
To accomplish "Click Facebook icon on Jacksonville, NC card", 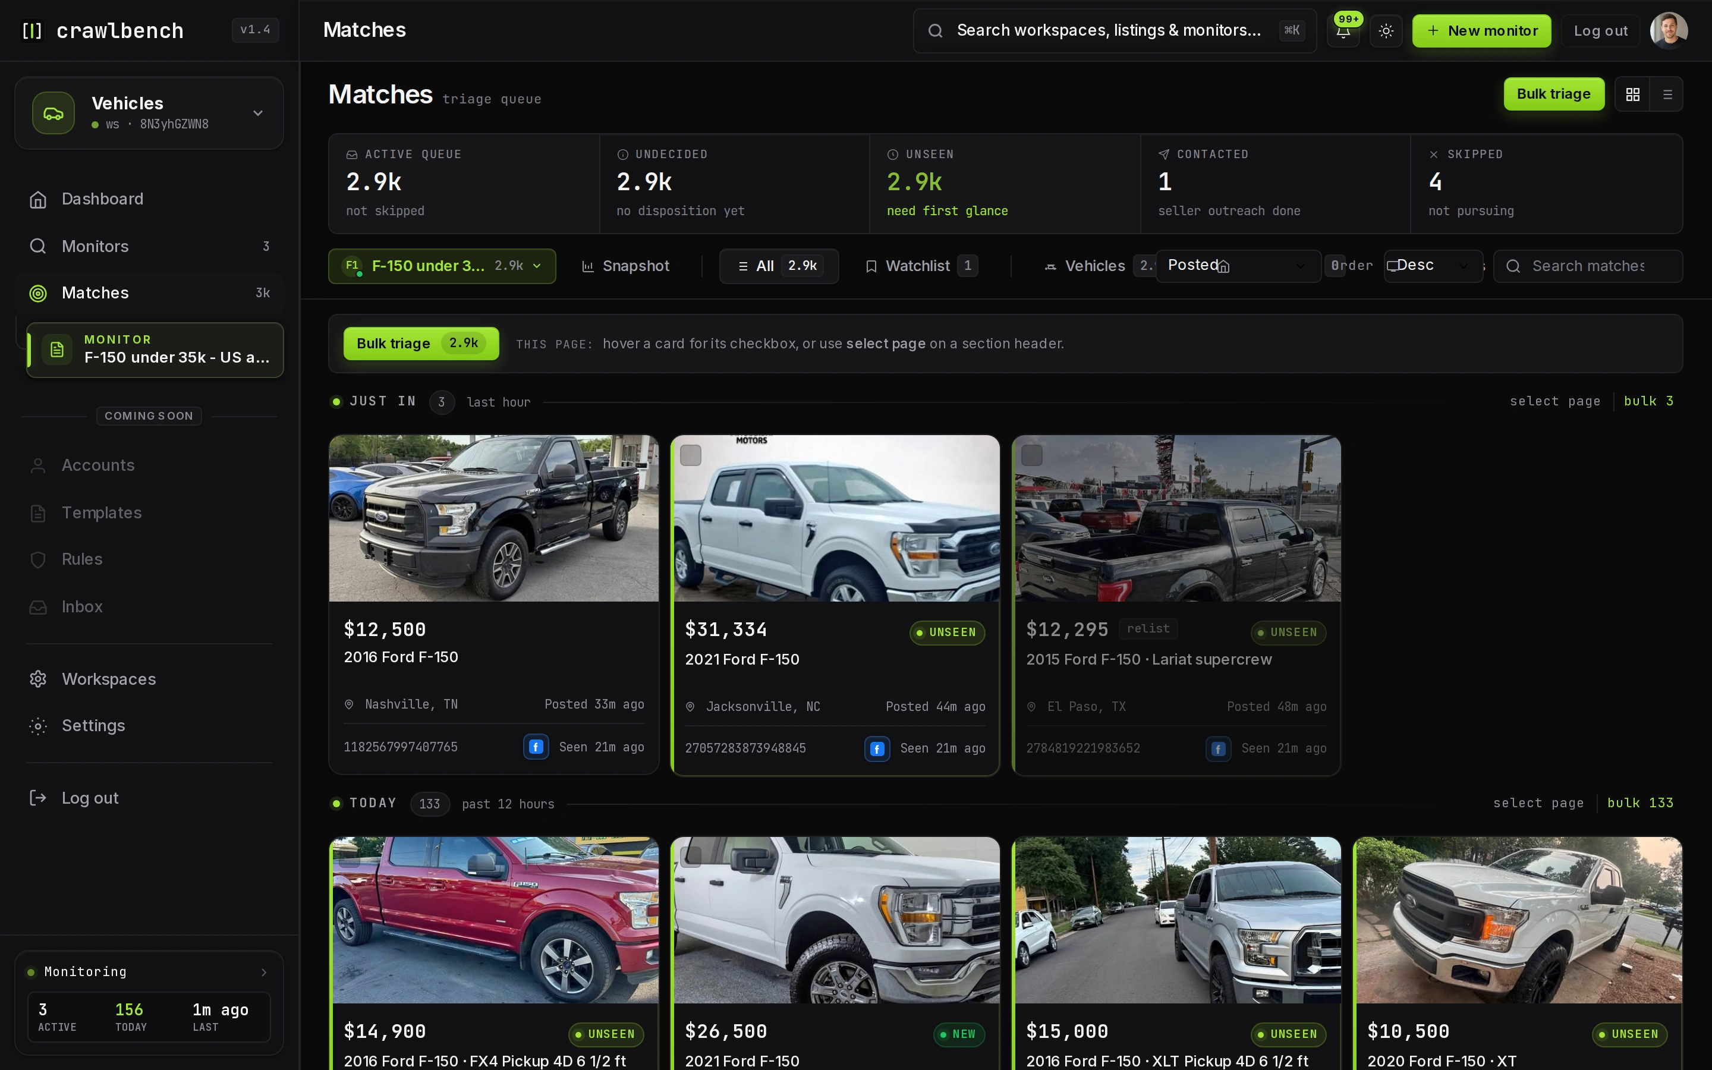I will (877, 749).
